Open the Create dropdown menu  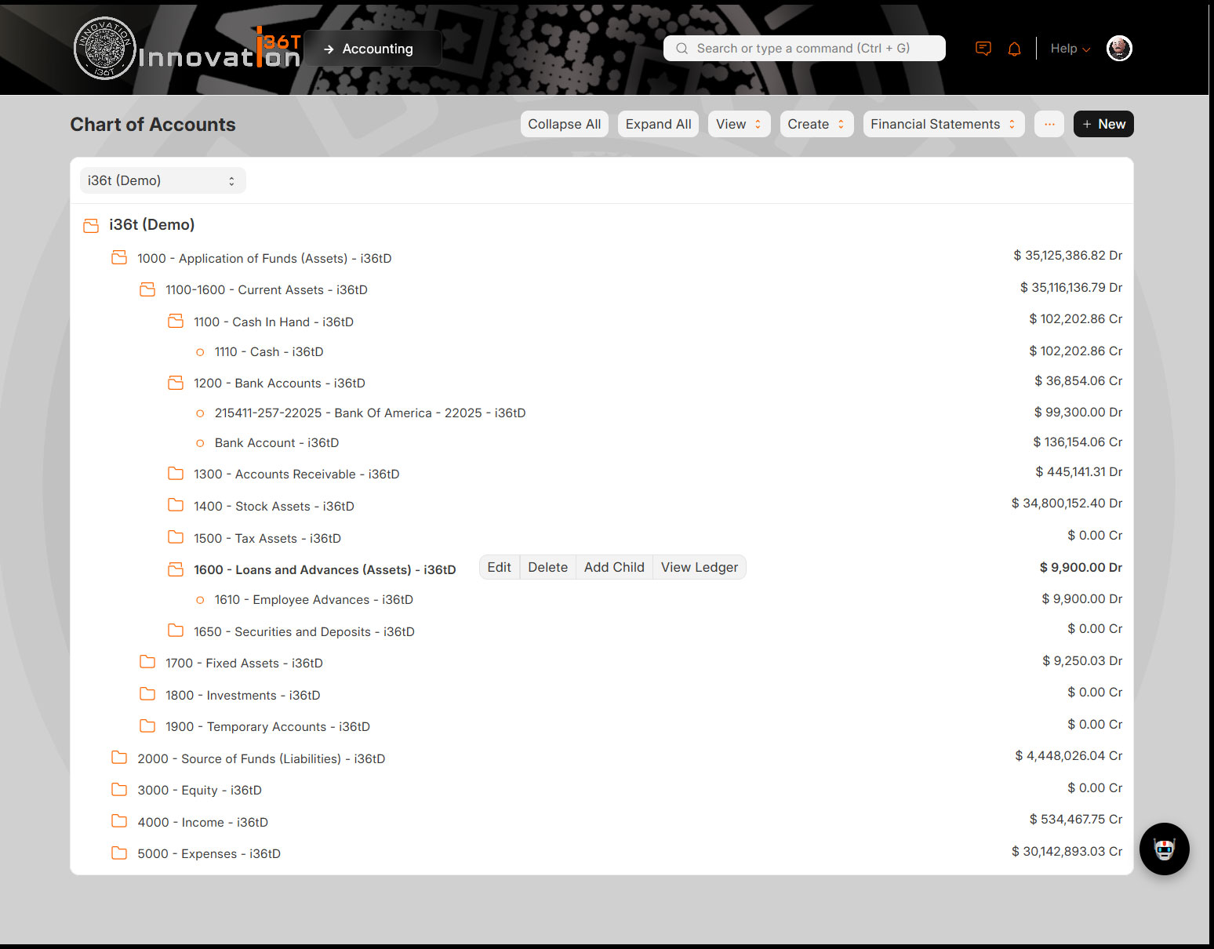click(x=816, y=124)
